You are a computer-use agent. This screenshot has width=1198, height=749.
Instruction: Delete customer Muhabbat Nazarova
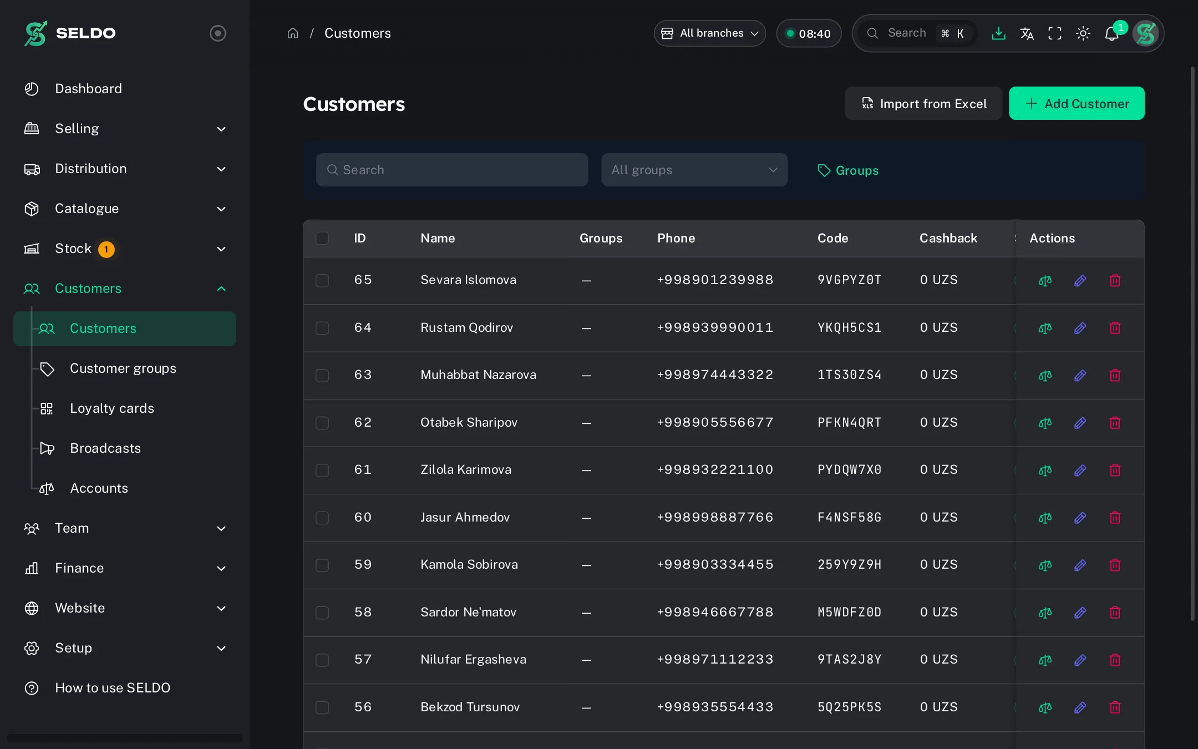pos(1115,376)
